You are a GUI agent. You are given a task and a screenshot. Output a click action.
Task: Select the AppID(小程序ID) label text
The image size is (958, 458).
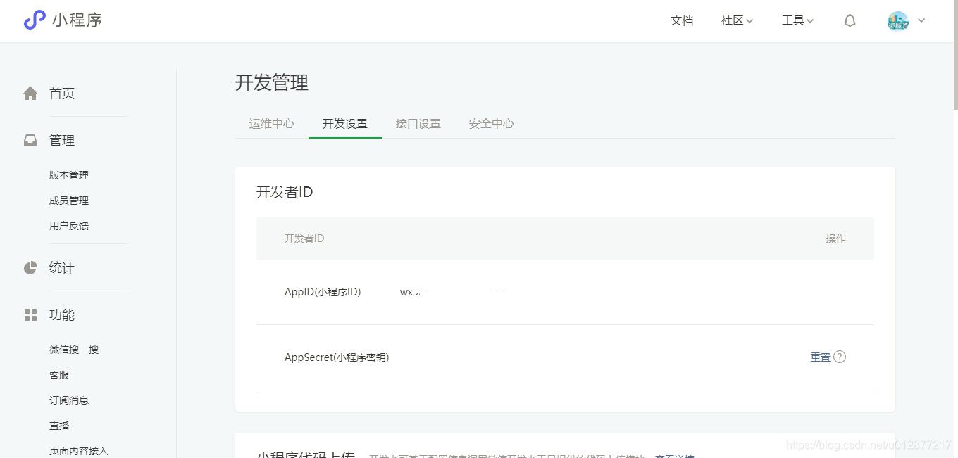323,292
